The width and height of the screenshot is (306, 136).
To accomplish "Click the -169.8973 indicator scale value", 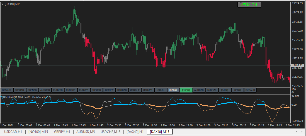I will [297, 121].
